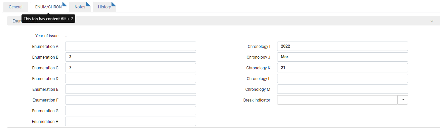The height and width of the screenshot is (128, 440).
Task: Open the Notes tab
Action: pos(80,7)
